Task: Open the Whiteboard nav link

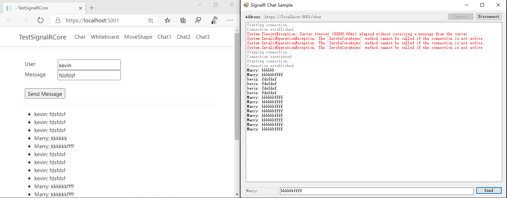Action: click(x=105, y=37)
